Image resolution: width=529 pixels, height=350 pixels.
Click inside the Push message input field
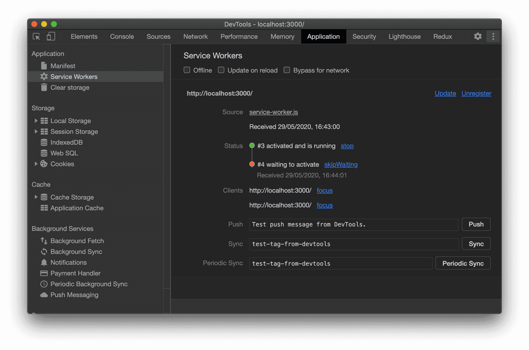[354, 224]
